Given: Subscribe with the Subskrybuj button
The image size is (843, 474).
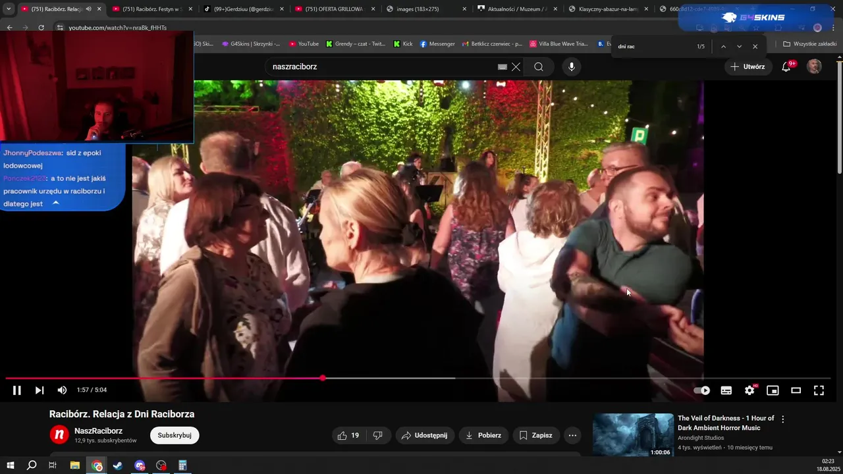Looking at the screenshot, I should tap(175, 435).
